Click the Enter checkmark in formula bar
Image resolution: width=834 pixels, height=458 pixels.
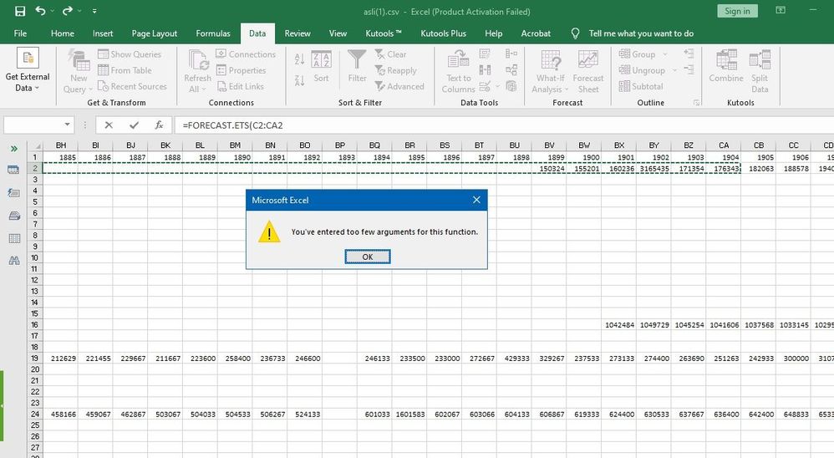[134, 125]
